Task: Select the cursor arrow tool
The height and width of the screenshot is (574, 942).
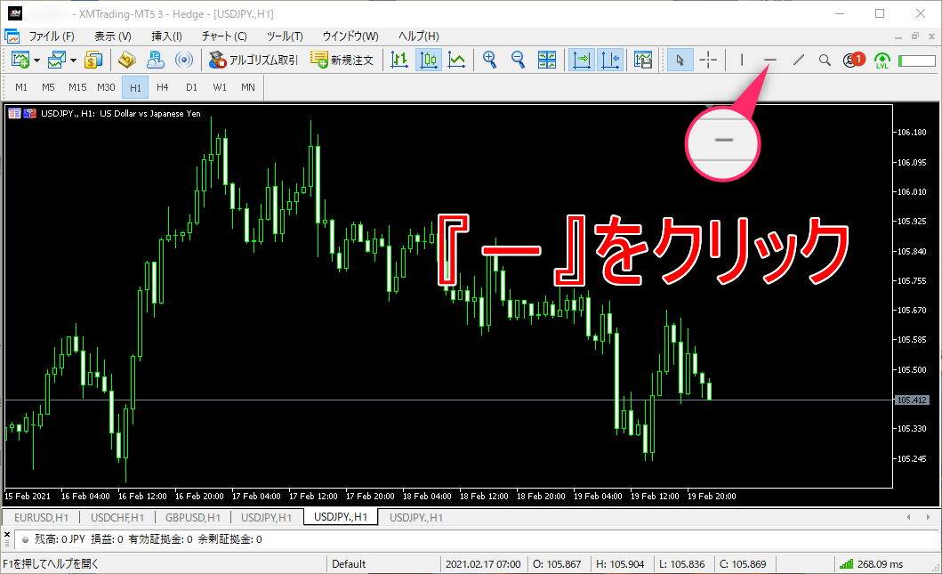Action: point(680,61)
